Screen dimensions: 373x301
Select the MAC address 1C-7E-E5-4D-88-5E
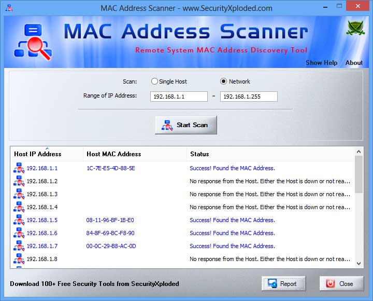coord(111,168)
